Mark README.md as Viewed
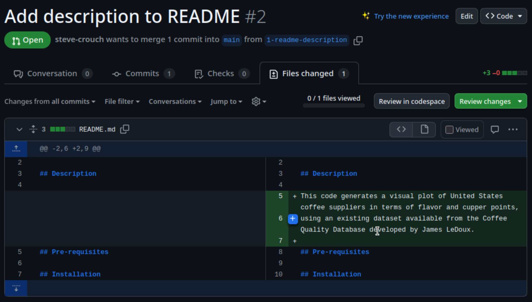 tap(462, 129)
